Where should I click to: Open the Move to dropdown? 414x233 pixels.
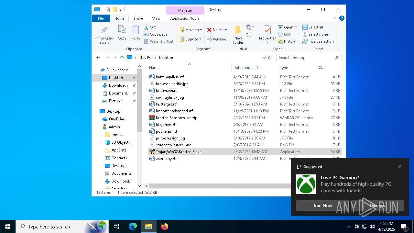pos(191,30)
